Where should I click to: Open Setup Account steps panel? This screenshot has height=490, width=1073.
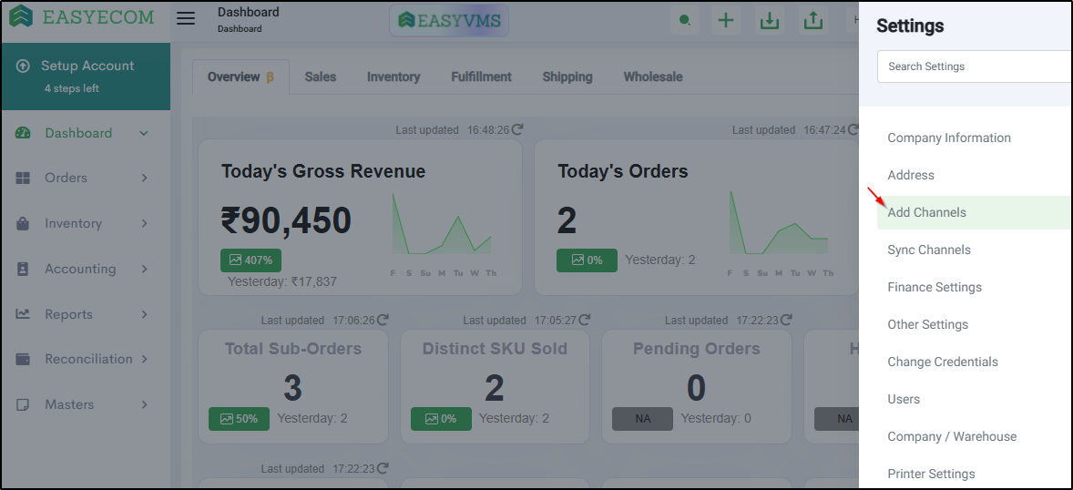86,76
